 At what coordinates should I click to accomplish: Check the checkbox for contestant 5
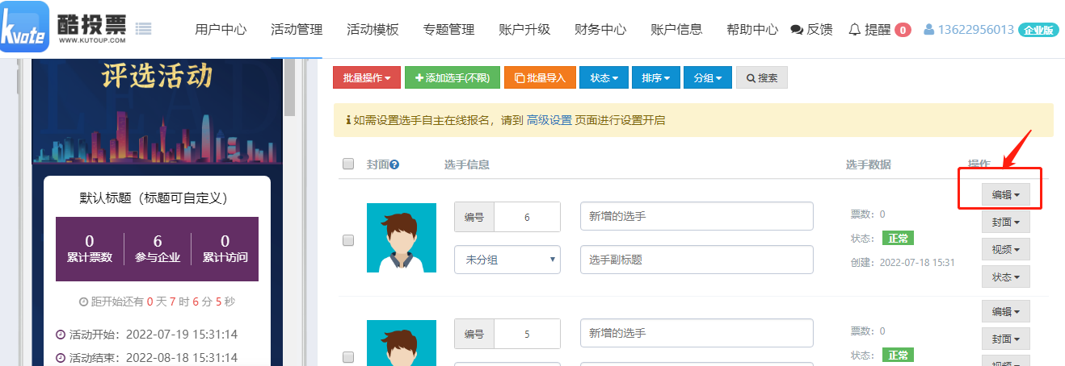(x=348, y=356)
